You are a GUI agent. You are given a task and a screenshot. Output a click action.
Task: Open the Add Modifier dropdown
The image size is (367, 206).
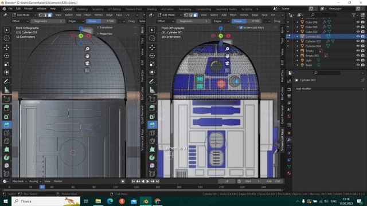tap(330, 89)
